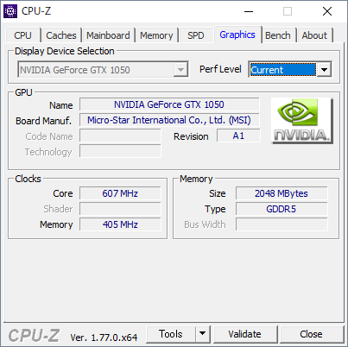The width and height of the screenshot is (348, 347).
Task: Click the version text Ver. 1.77.0.x64
Action: (104, 338)
